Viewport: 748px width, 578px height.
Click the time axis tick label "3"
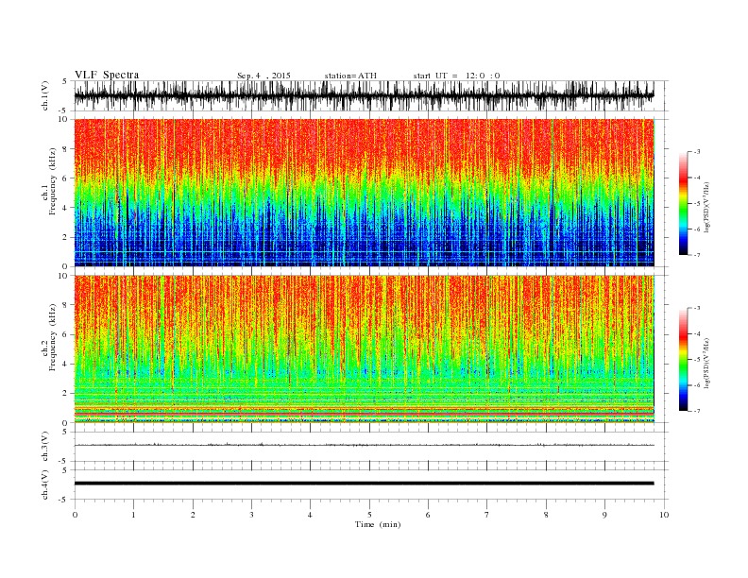pos(251,515)
